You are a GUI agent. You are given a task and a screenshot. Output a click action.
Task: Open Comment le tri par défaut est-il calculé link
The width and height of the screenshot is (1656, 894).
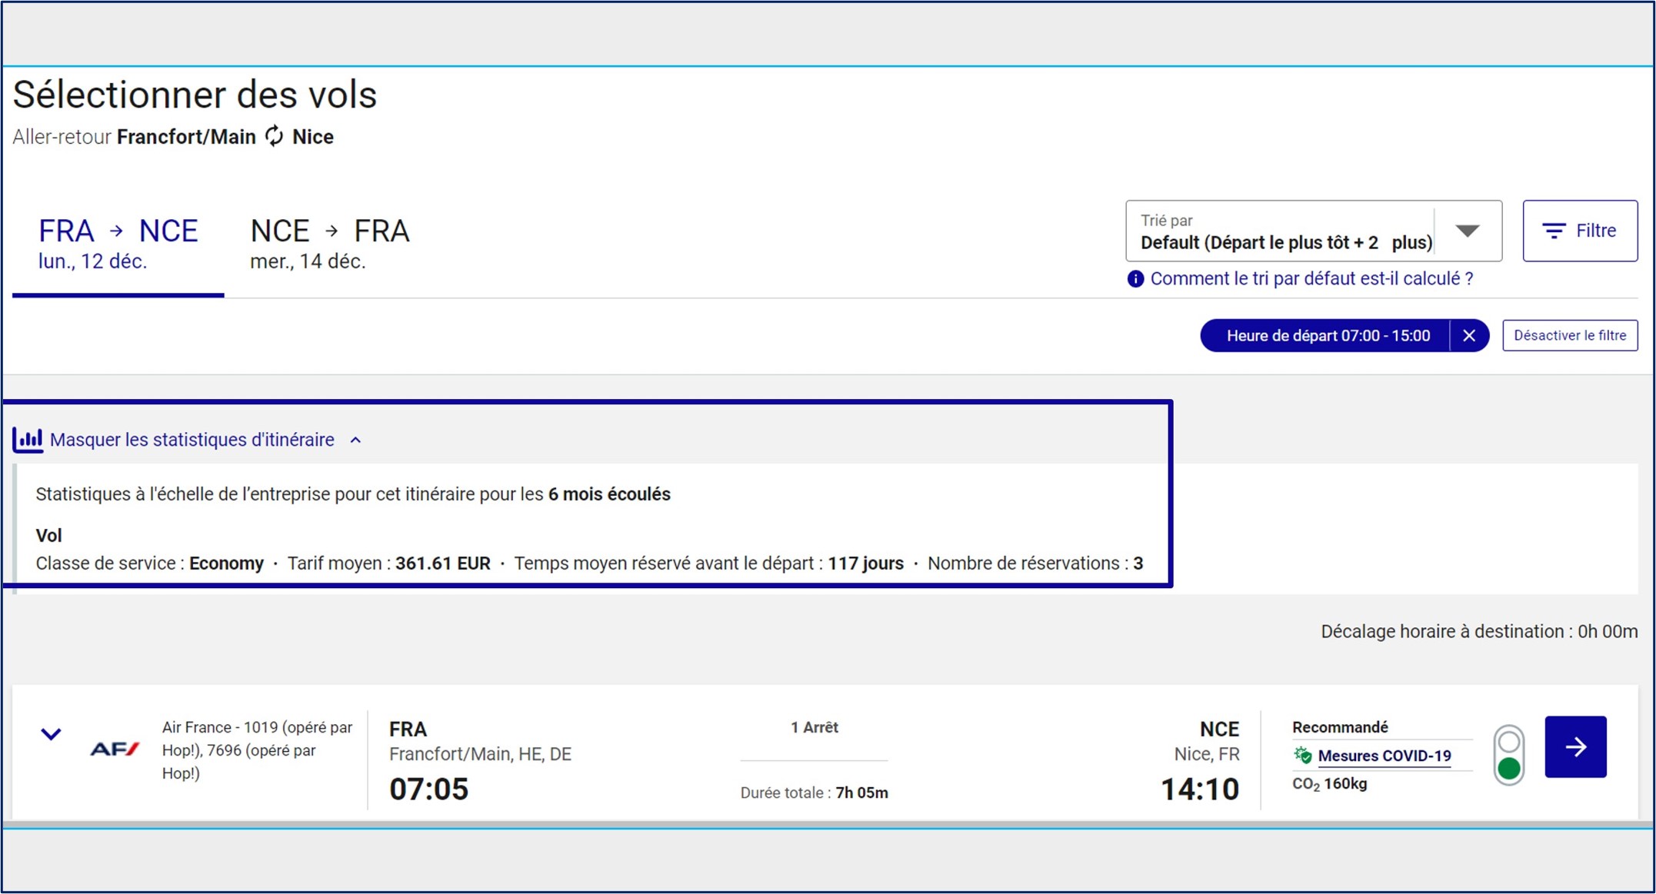pos(1311,279)
